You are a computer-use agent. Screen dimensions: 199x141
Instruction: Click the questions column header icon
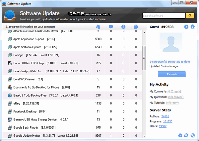123,27
